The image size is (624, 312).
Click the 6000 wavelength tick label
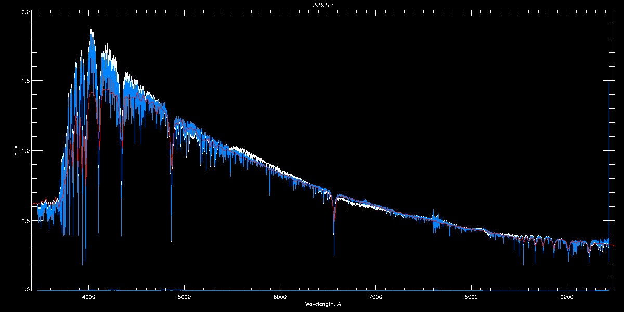(x=280, y=297)
